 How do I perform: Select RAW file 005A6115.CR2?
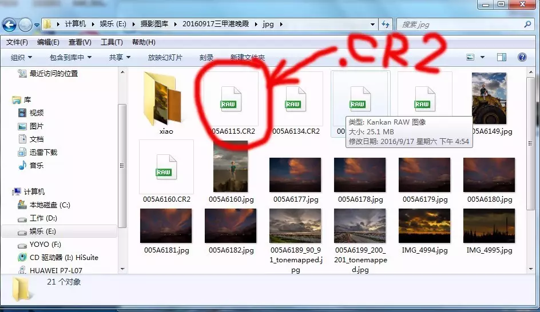231,103
